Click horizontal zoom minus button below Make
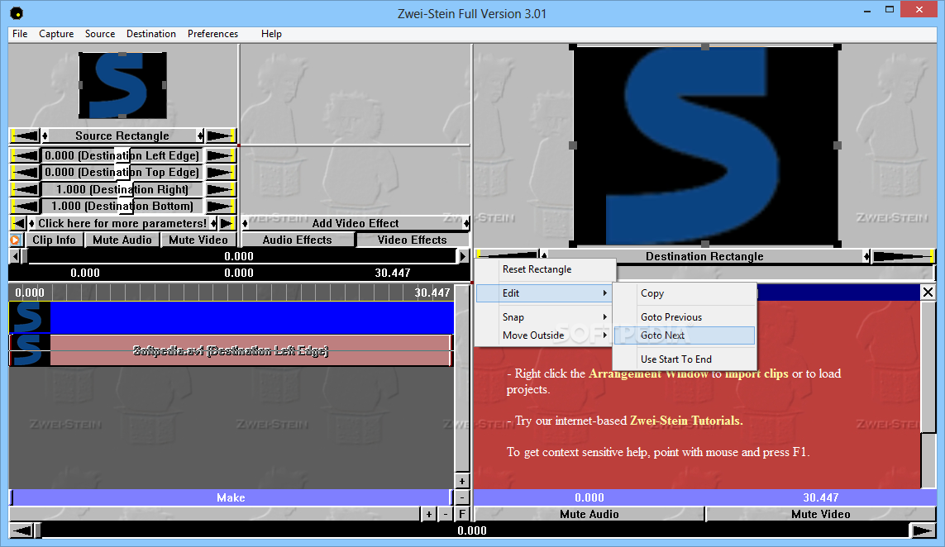The image size is (945, 547). (x=446, y=514)
